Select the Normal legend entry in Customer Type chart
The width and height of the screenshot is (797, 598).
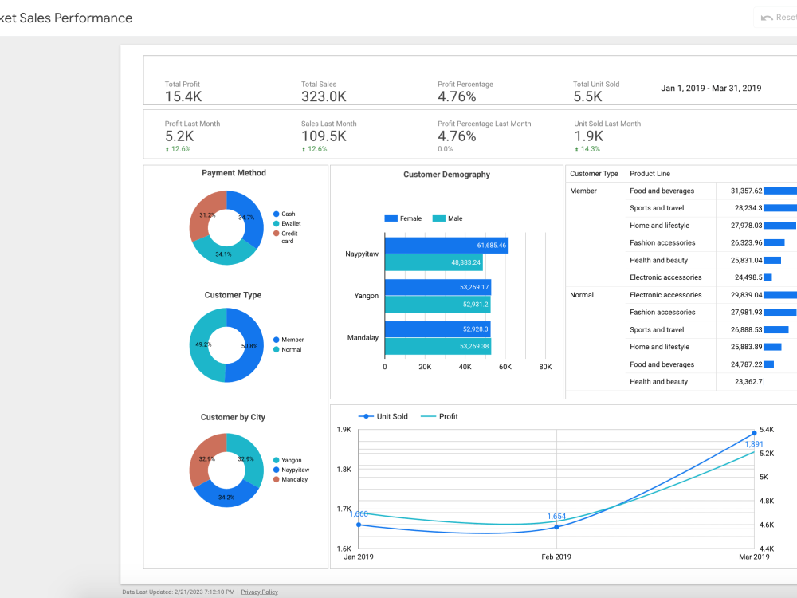click(287, 350)
